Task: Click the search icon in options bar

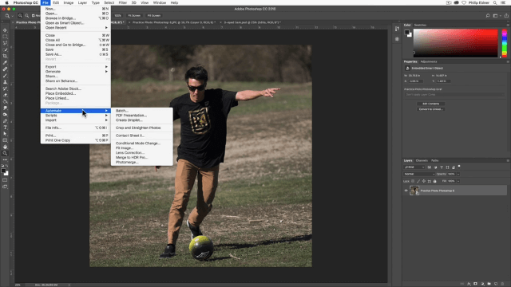Action: pyautogui.click(x=488, y=16)
